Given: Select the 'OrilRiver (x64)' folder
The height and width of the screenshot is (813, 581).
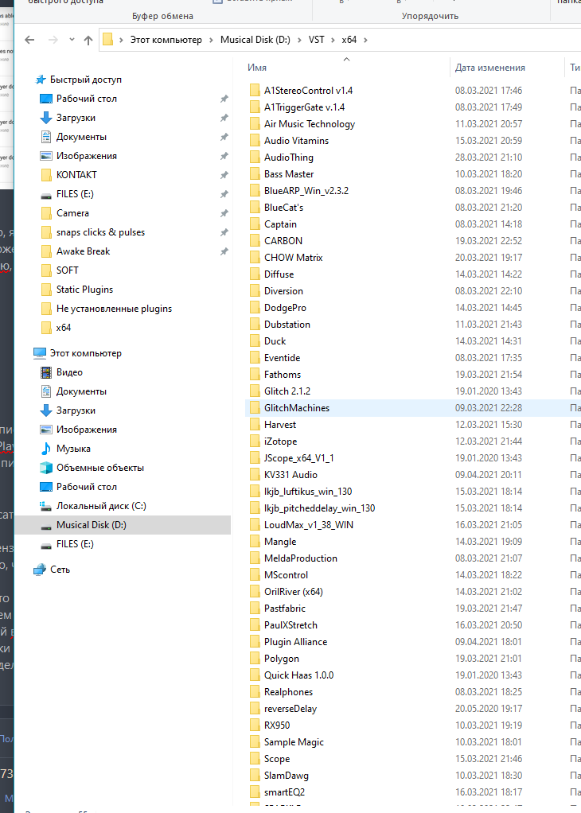Looking at the screenshot, I should [294, 592].
